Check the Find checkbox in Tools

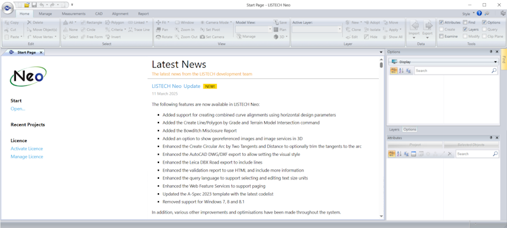click(465, 23)
